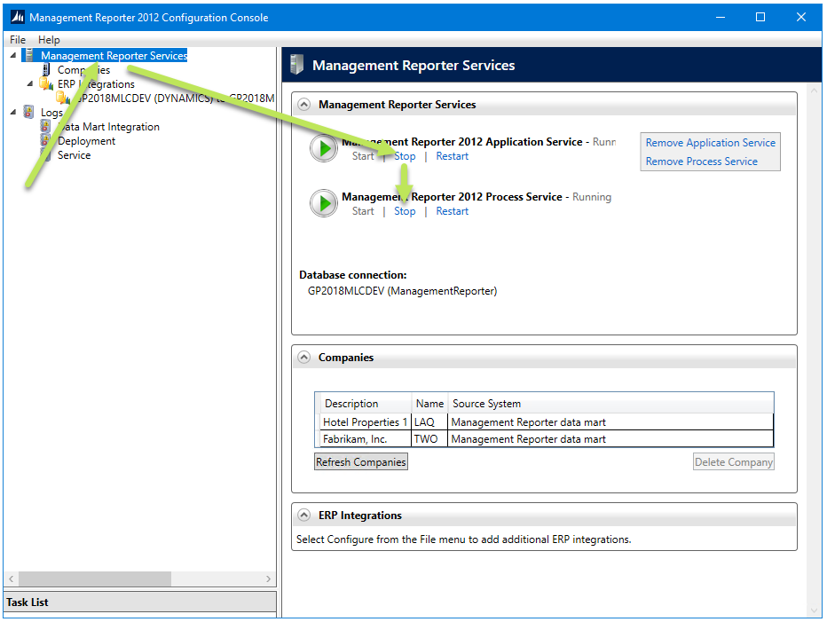Select the Companies icon in the tree

click(48, 69)
